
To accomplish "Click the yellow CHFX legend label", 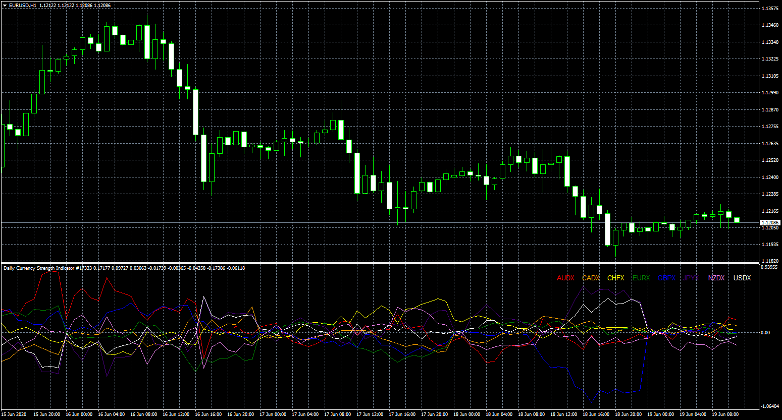I will 616,278.
